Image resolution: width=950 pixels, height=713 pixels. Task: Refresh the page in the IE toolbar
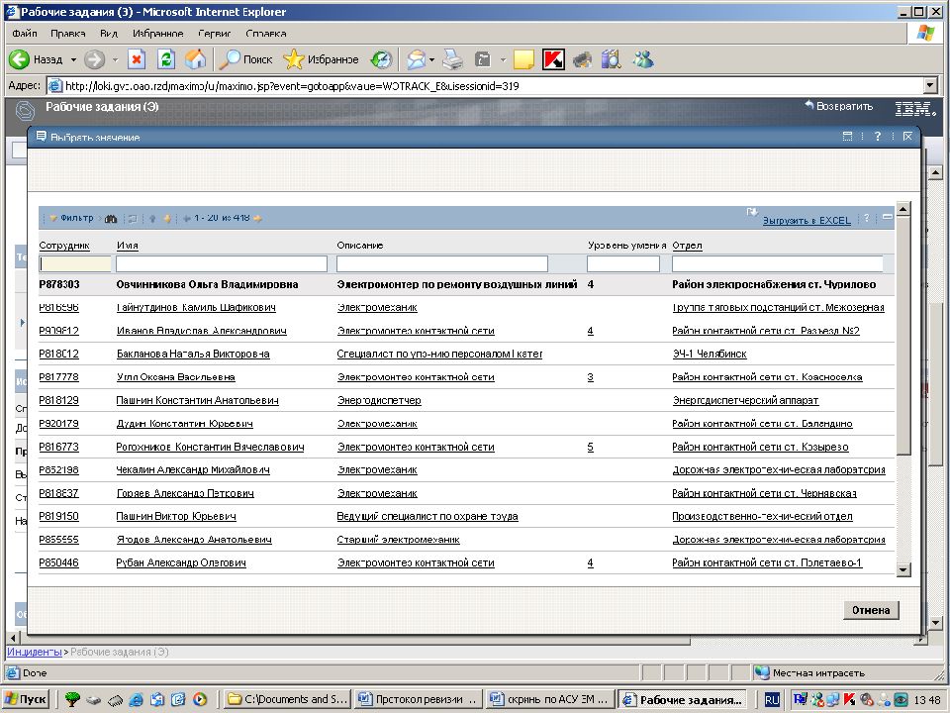(166, 59)
